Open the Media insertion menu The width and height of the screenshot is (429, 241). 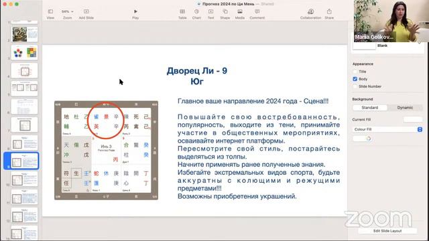point(240,14)
